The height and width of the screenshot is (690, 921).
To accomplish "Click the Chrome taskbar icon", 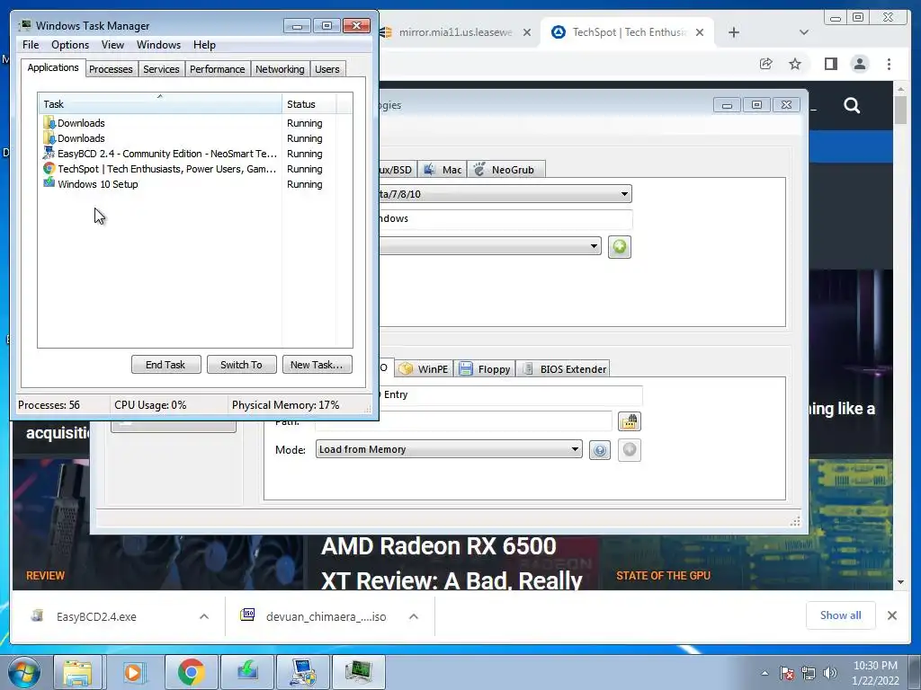I will tap(191, 672).
